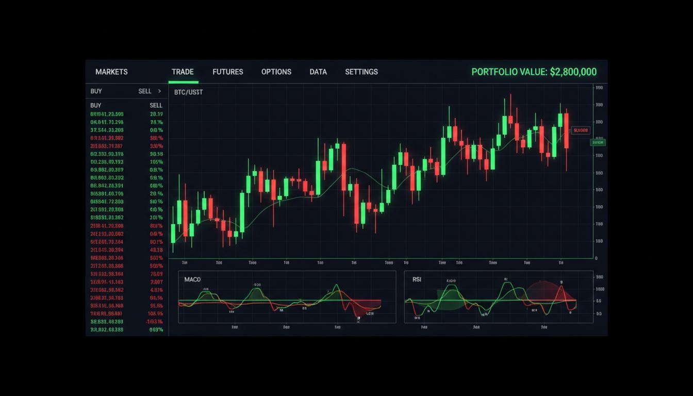Screen dimensions: 693x396
Task: Open the DATA tab
Action: pos(318,72)
